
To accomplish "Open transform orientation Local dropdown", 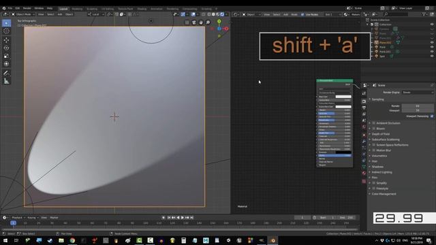I will pyautogui.click(x=96, y=14).
